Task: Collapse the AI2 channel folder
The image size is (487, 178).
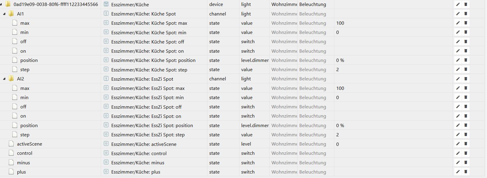Action: 4,79
